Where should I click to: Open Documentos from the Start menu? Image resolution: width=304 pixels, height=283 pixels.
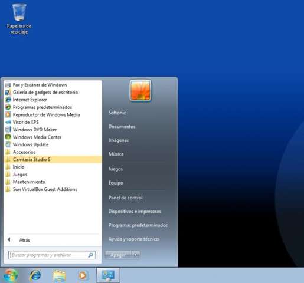(122, 127)
